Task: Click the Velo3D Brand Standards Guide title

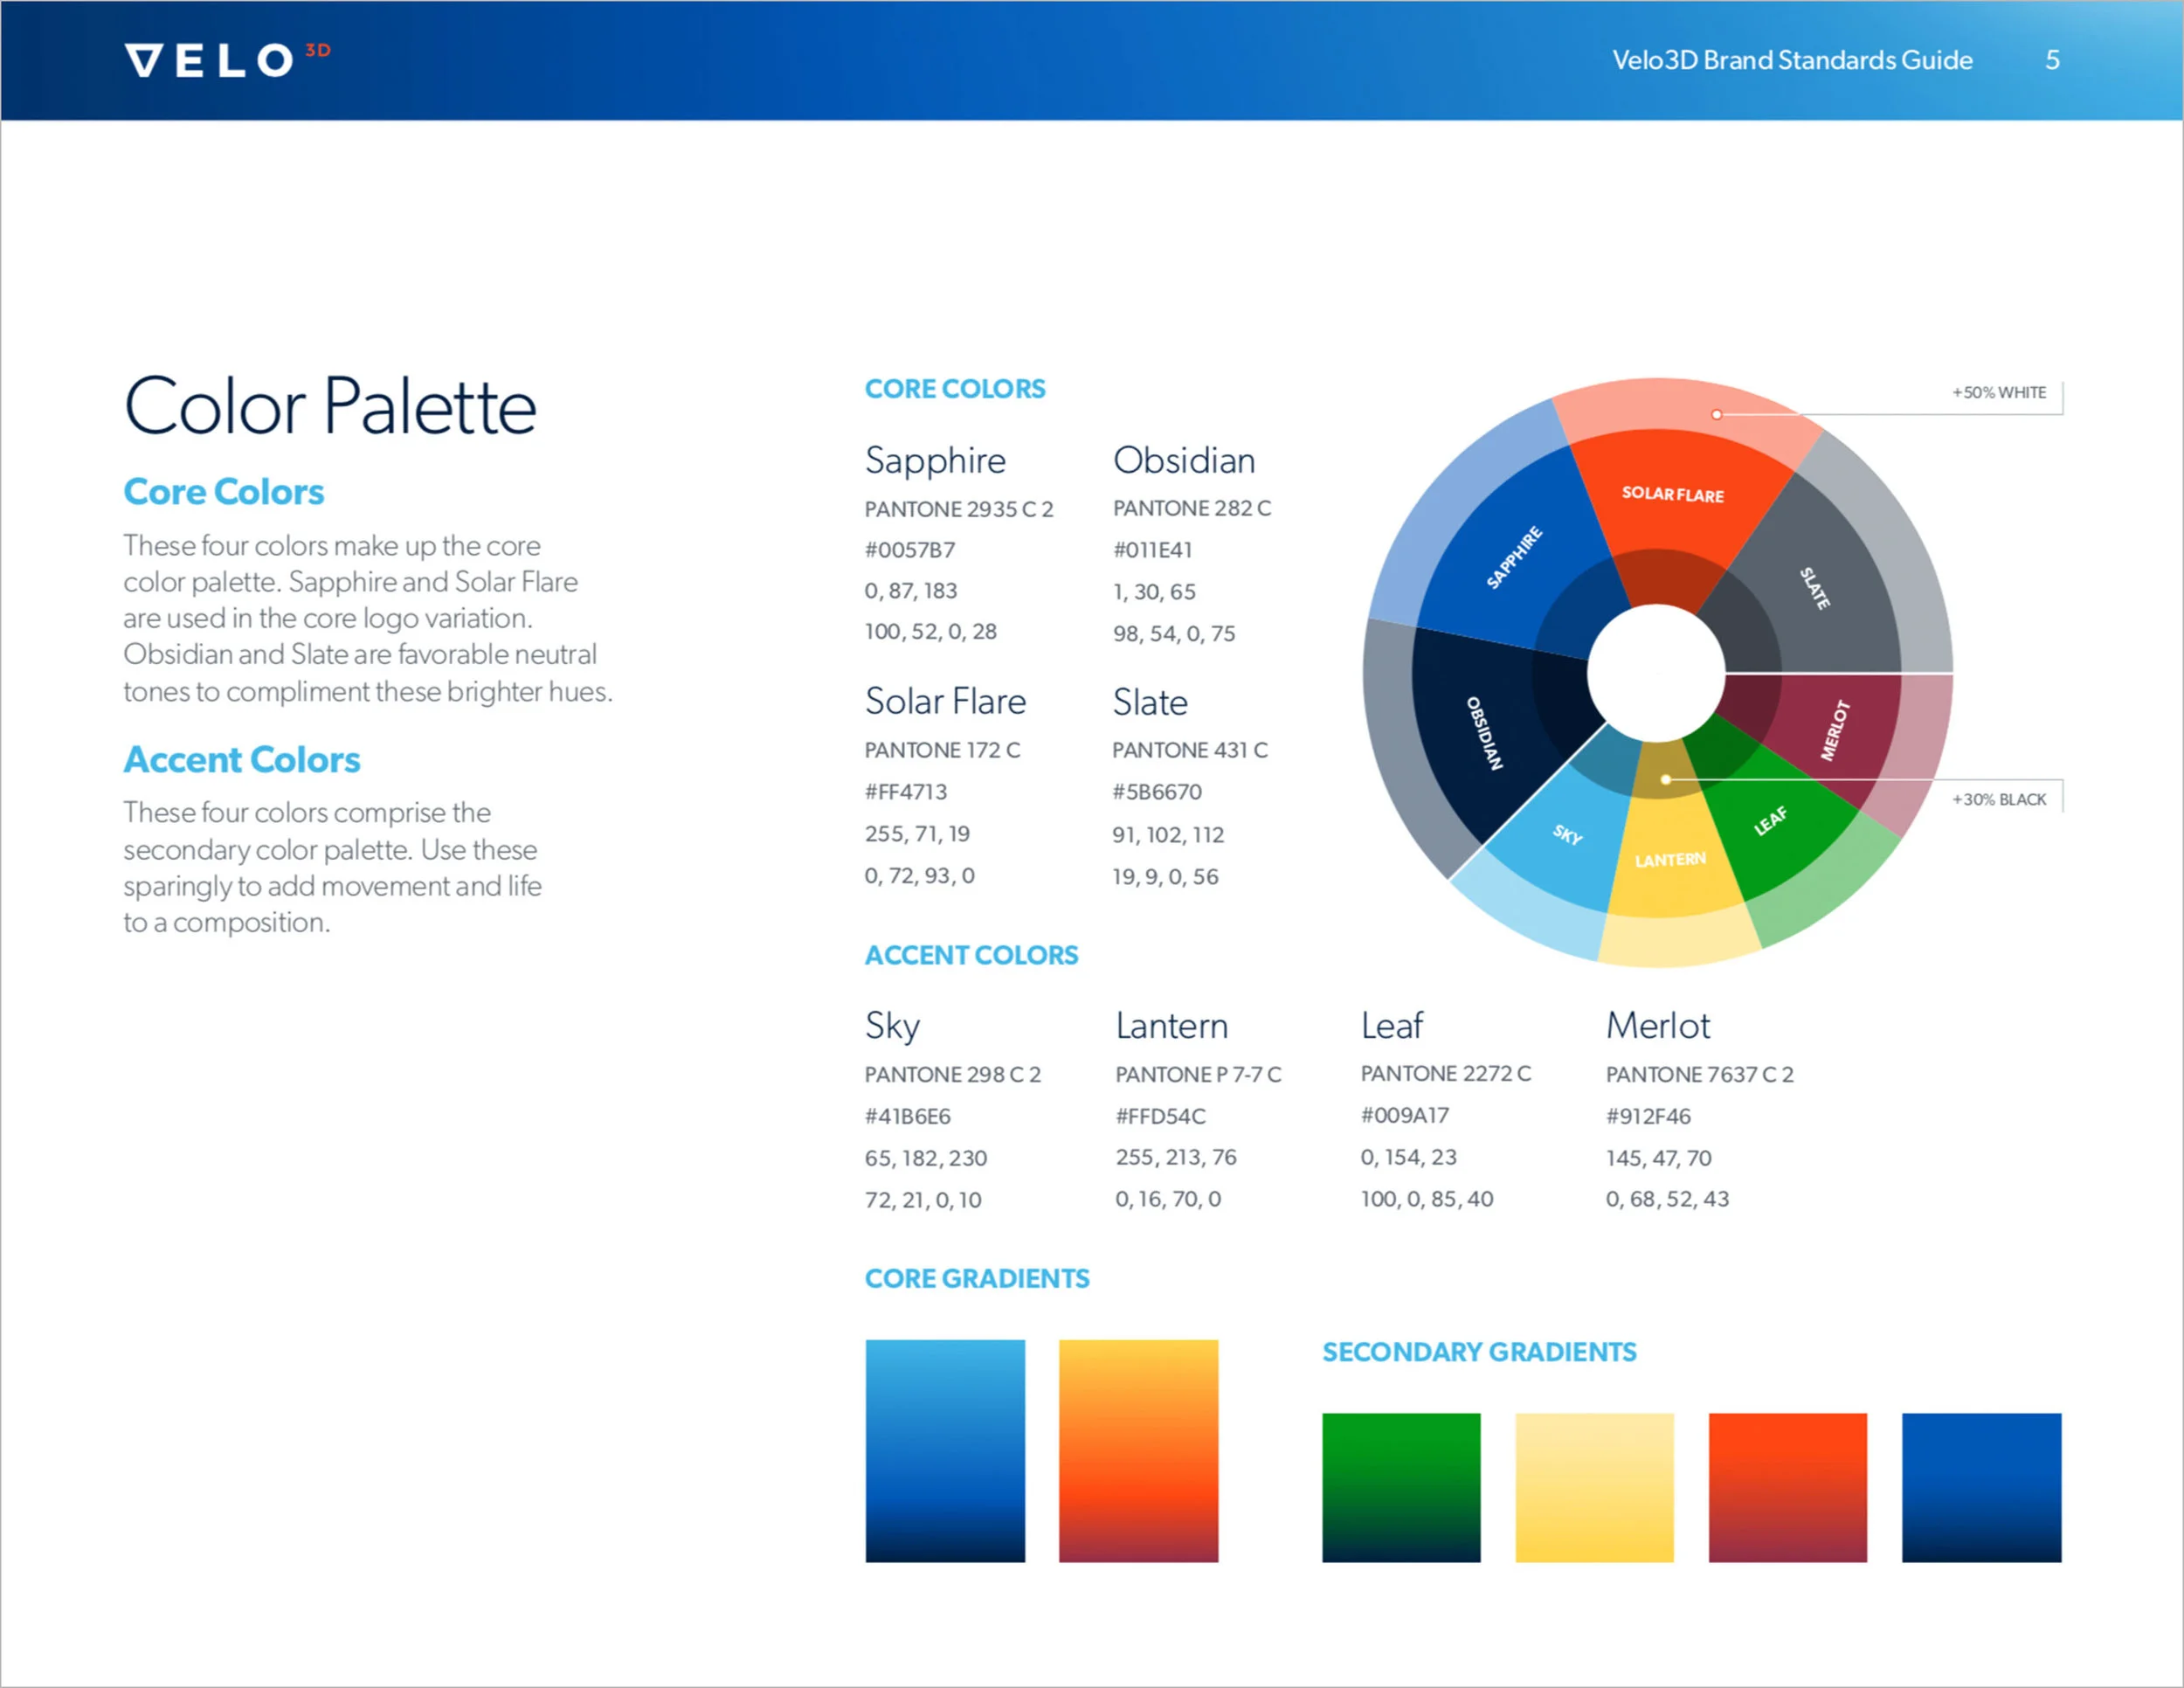Action: [x=1792, y=60]
